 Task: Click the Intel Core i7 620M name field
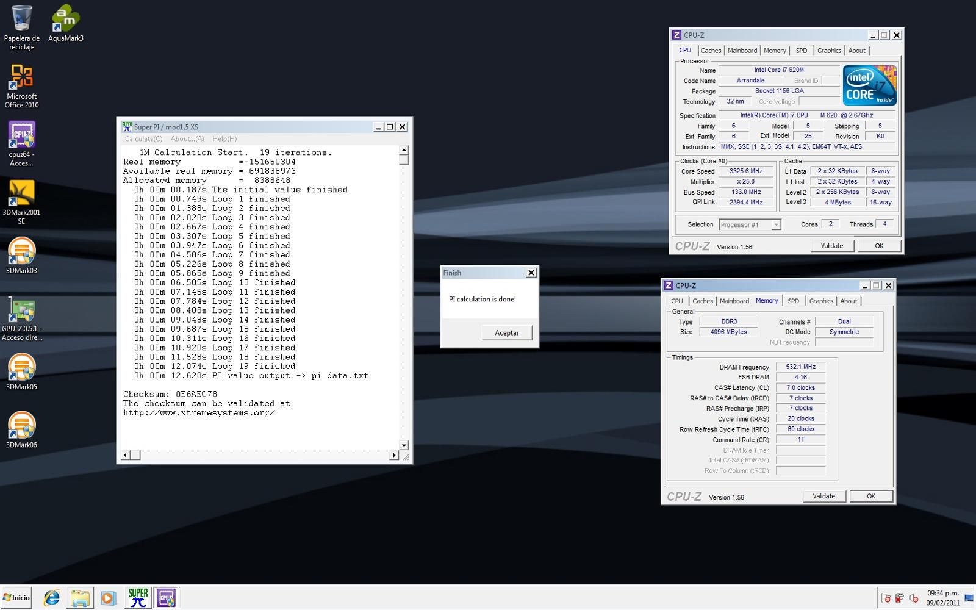[x=779, y=70]
